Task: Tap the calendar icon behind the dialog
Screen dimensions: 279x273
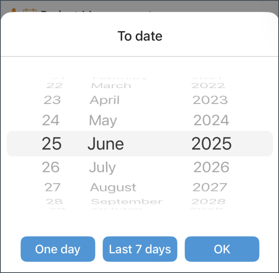Action: click(30, 10)
